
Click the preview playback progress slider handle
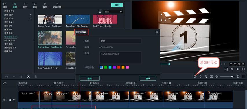pos(169,64)
